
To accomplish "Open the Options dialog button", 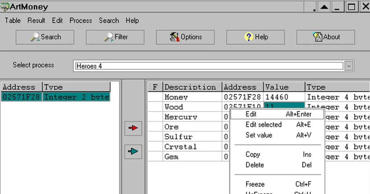I will 185,37.
